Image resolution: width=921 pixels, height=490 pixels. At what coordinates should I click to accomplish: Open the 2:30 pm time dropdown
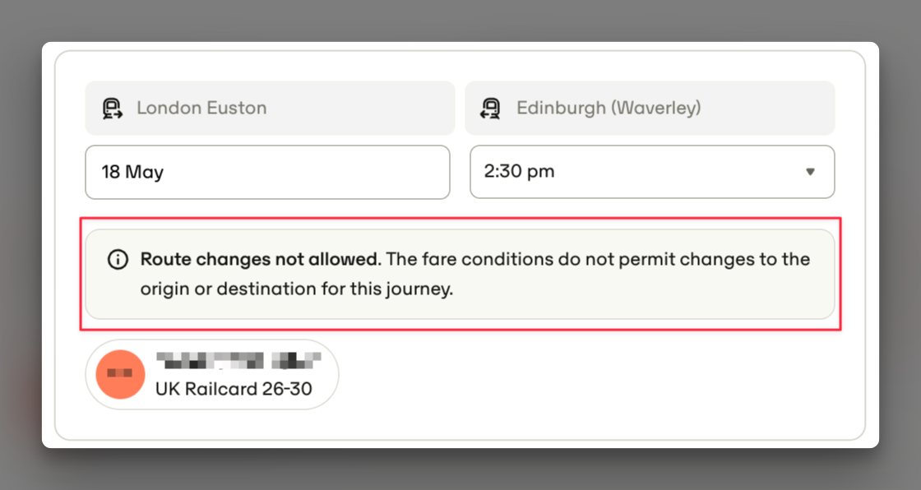tap(652, 172)
